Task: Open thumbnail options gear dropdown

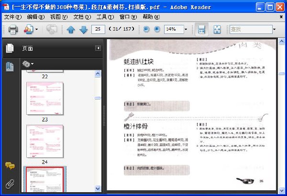Action: coord(28,64)
